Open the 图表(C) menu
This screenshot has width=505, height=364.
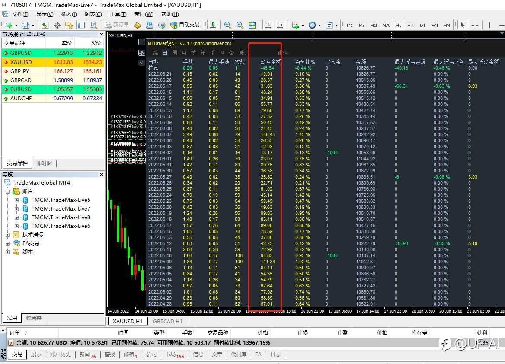point(93,14)
